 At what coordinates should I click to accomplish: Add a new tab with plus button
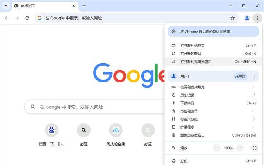[84, 6]
